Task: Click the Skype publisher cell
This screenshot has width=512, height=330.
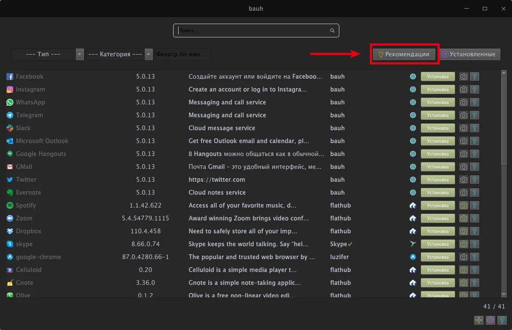Action: [x=341, y=244]
